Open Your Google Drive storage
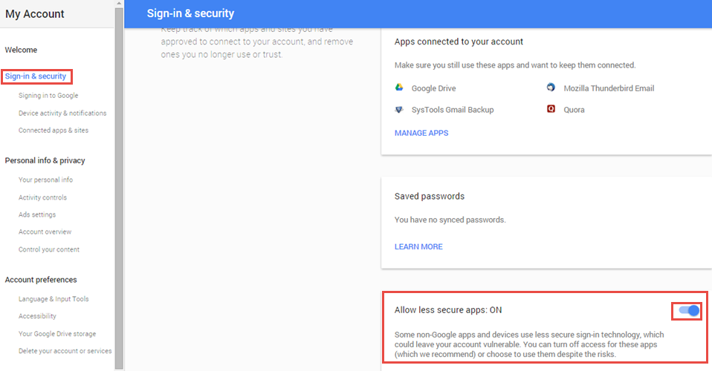Image resolution: width=712 pixels, height=371 pixels. click(x=57, y=334)
